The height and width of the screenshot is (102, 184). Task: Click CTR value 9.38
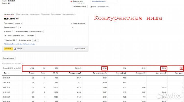56,78
